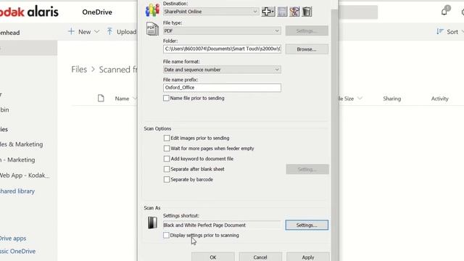
Task: Enable Separate after blank sheet
Action: [x=167, y=169]
